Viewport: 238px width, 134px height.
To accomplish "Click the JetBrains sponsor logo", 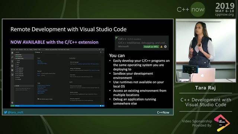I will click(x=222, y=123).
